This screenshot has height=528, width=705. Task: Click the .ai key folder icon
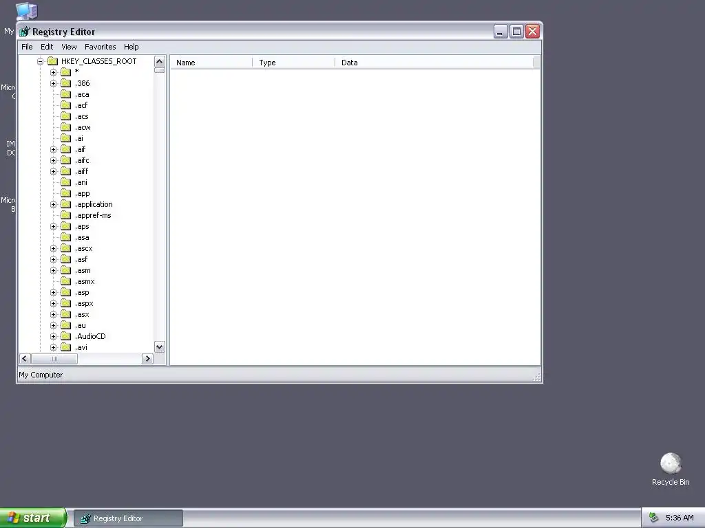point(65,138)
